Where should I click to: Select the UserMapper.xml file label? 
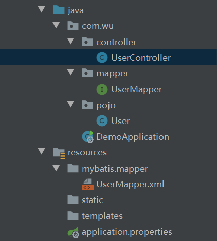coord(130,184)
